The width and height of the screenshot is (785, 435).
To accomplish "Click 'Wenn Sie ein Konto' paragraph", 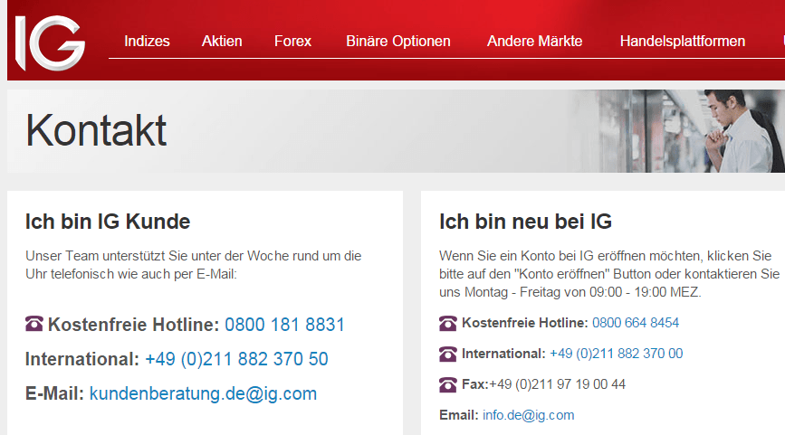I will pos(609,274).
